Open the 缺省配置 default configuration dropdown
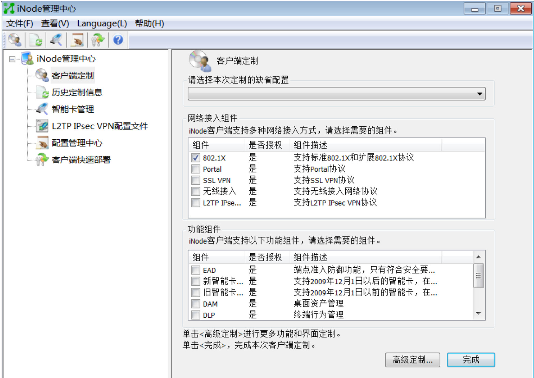This screenshot has height=378, width=534. click(x=336, y=94)
